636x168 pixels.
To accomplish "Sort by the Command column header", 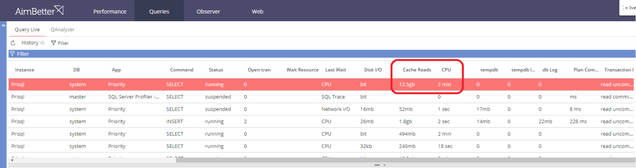I will click(182, 70).
